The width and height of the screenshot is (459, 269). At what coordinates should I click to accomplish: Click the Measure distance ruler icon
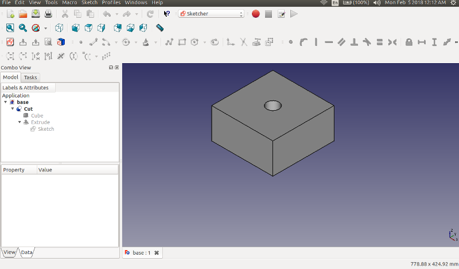160,28
